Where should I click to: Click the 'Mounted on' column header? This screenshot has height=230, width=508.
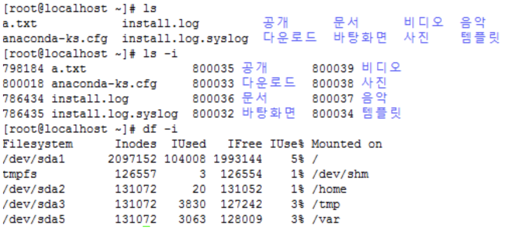(x=347, y=144)
